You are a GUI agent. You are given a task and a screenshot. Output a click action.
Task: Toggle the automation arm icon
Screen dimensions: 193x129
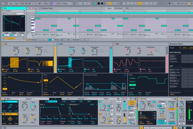[110, 4]
